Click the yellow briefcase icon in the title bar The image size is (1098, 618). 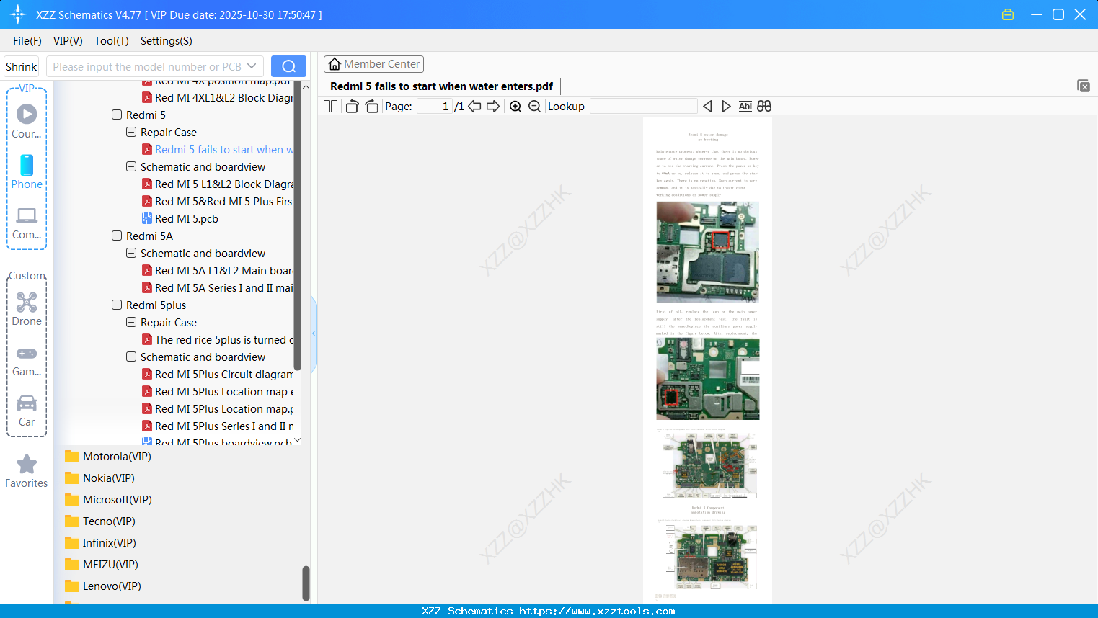click(1008, 14)
